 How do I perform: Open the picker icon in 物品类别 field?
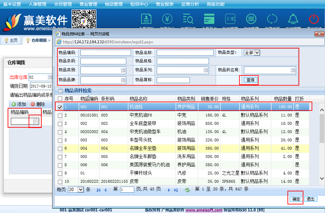pyautogui.click(x=123, y=70)
